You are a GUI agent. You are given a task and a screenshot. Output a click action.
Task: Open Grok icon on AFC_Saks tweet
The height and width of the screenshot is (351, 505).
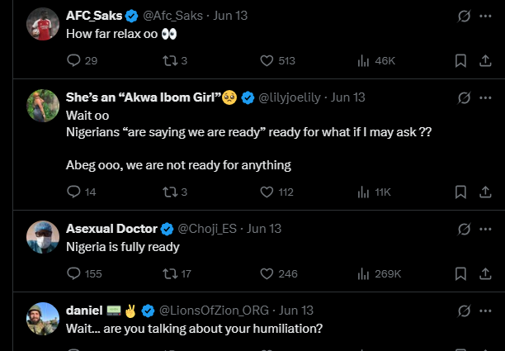(464, 16)
